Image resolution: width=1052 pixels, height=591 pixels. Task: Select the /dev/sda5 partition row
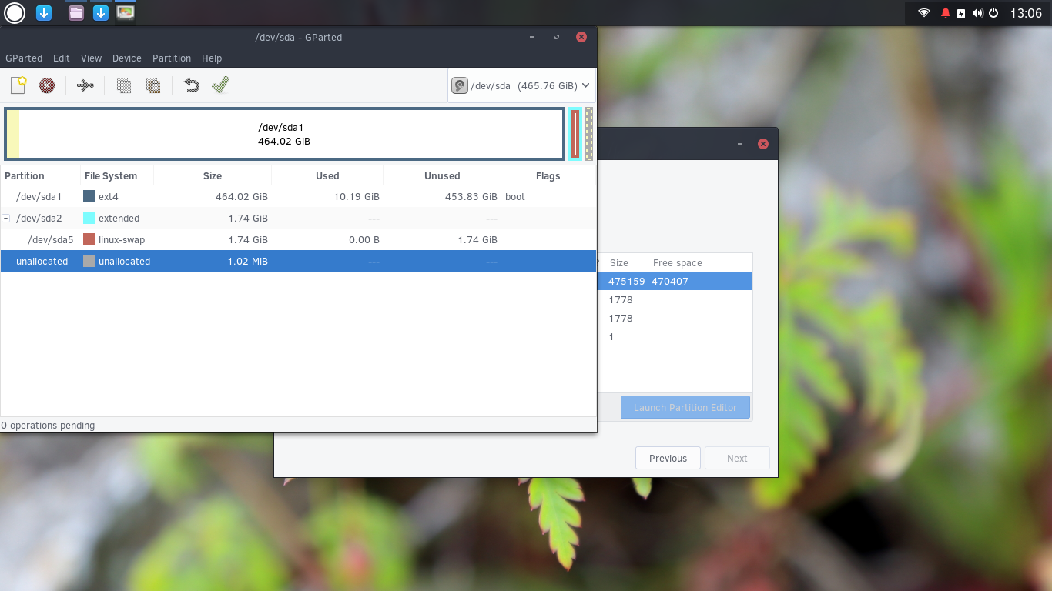click(298, 240)
